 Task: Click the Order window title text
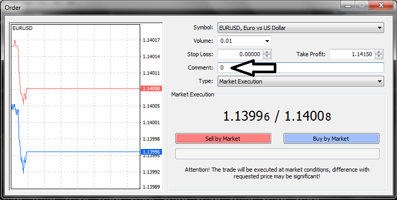pyautogui.click(x=13, y=7)
